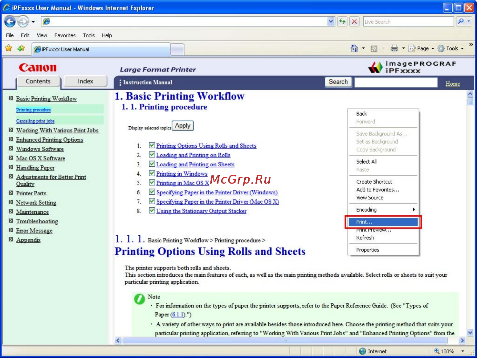477x358 pixels.
Task: Choose Print... from context menu
Action: point(383,222)
